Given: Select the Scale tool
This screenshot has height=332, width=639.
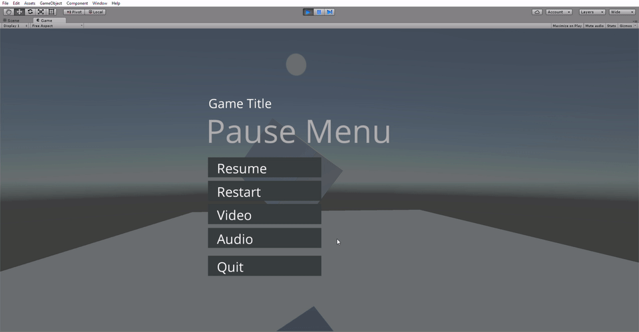Looking at the screenshot, I should tap(41, 12).
